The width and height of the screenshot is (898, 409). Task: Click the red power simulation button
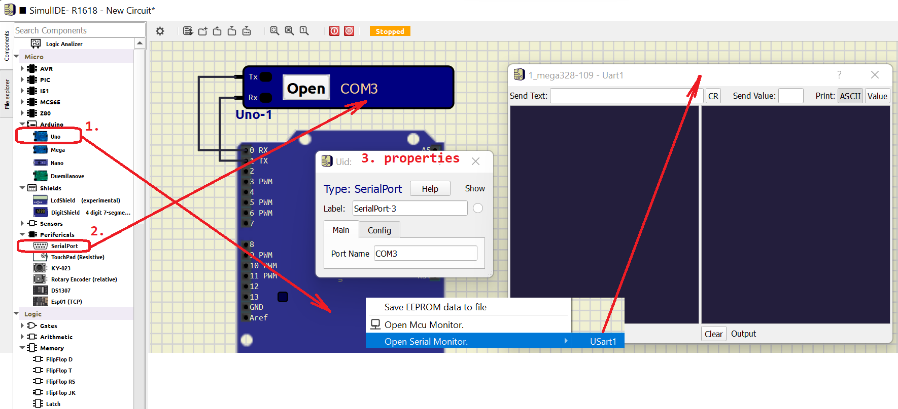pos(334,31)
